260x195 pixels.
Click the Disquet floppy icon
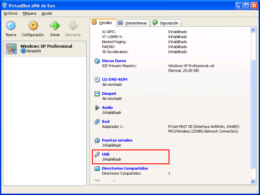(97, 94)
